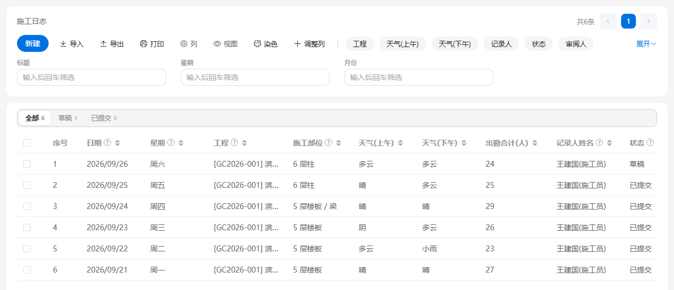Image resolution: width=674 pixels, height=290 pixels.
Task: Click help icon next to 星期 header
Action: pos(171,143)
